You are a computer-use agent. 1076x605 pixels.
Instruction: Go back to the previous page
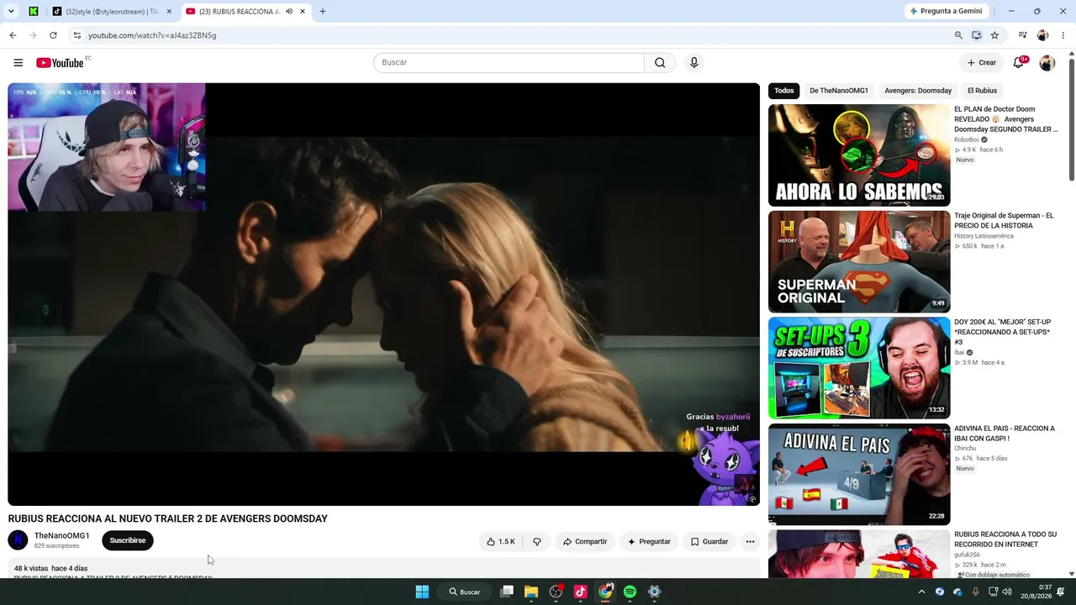click(13, 35)
